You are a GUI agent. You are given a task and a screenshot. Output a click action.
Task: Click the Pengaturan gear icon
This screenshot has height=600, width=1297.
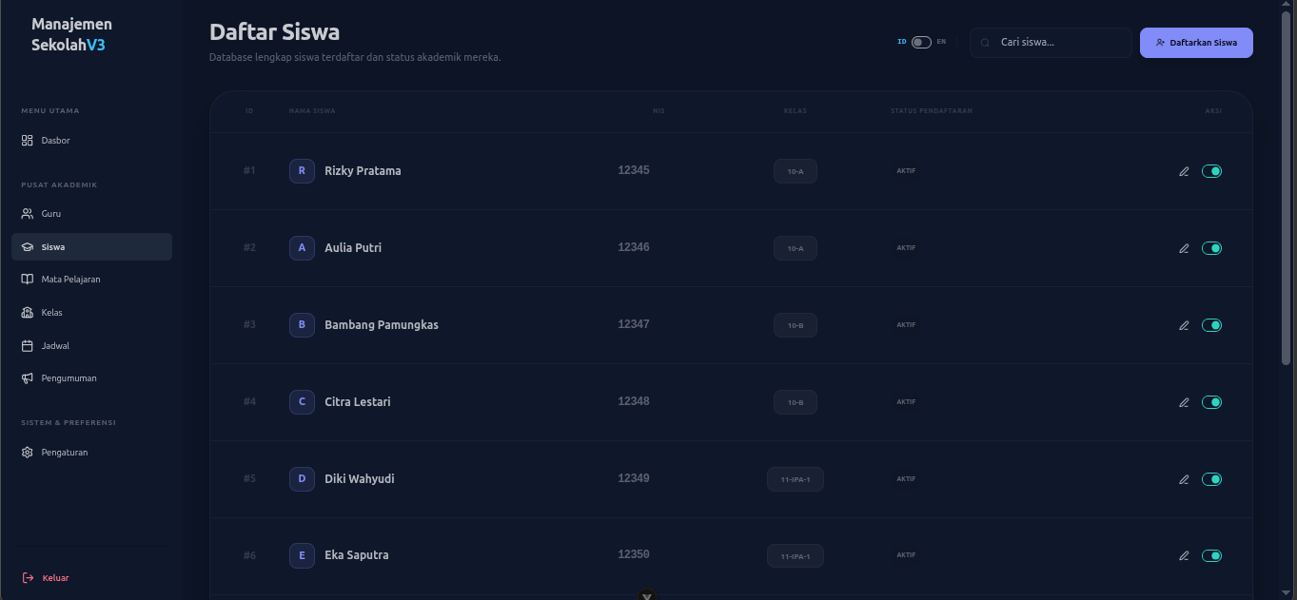pos(28,453)
